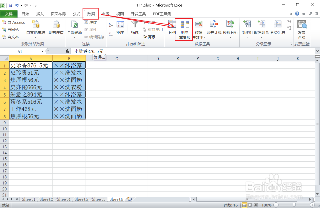Screen dimensions: 320x208
Task: Click the Connections (连接) button
Action: coord(91,23)
